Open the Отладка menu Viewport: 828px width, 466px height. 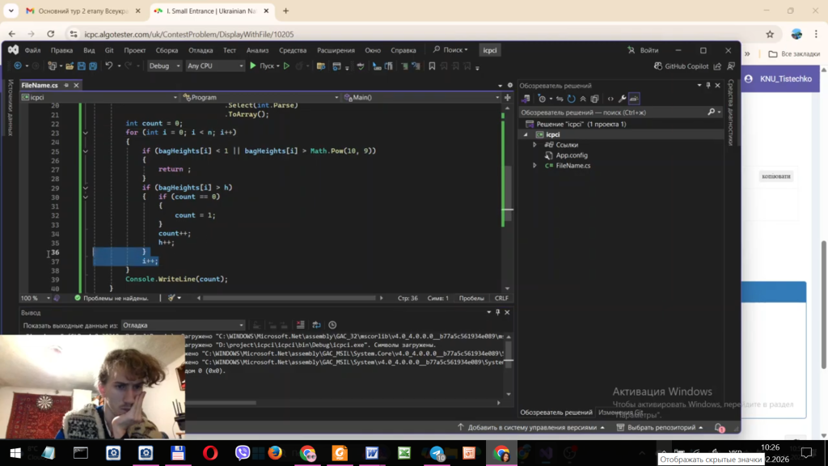pos(201,50)
